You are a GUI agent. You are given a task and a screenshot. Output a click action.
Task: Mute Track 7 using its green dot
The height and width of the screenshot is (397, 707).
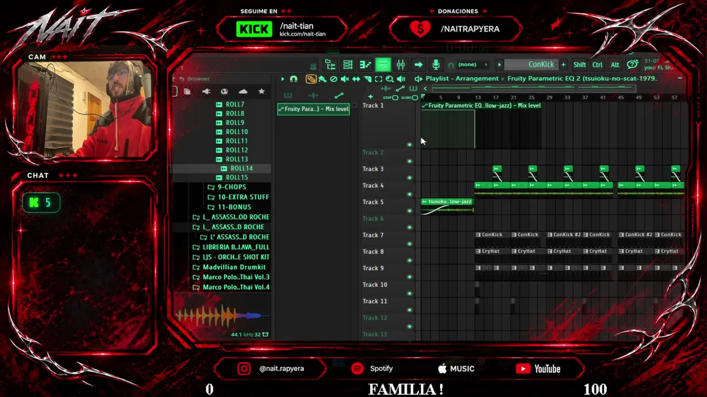pos(409,244)
